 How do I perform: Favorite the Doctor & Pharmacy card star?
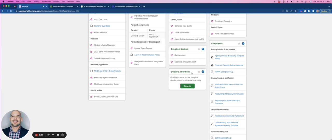199,72
